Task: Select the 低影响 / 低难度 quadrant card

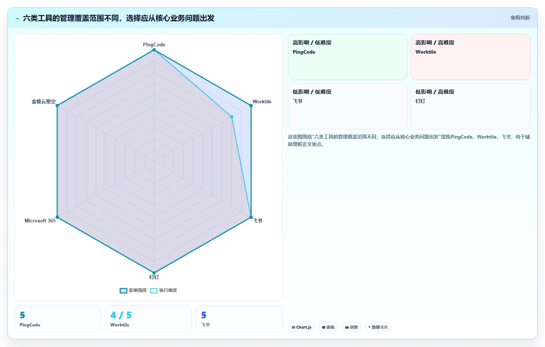Action: pyautogui.click(x=348, y=106)
